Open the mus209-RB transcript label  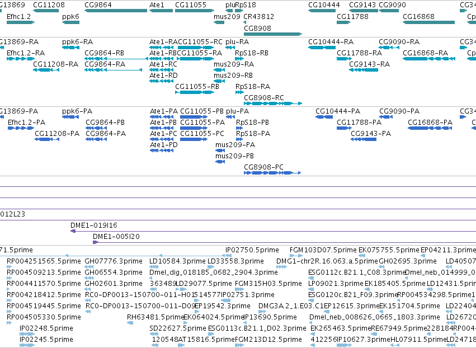click(x=233, y=76)
